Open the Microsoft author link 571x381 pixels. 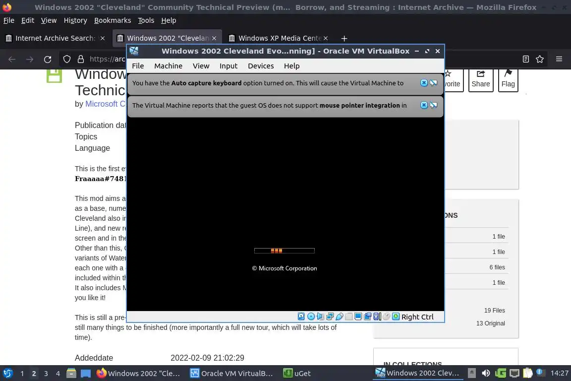(x=105, y=104)
